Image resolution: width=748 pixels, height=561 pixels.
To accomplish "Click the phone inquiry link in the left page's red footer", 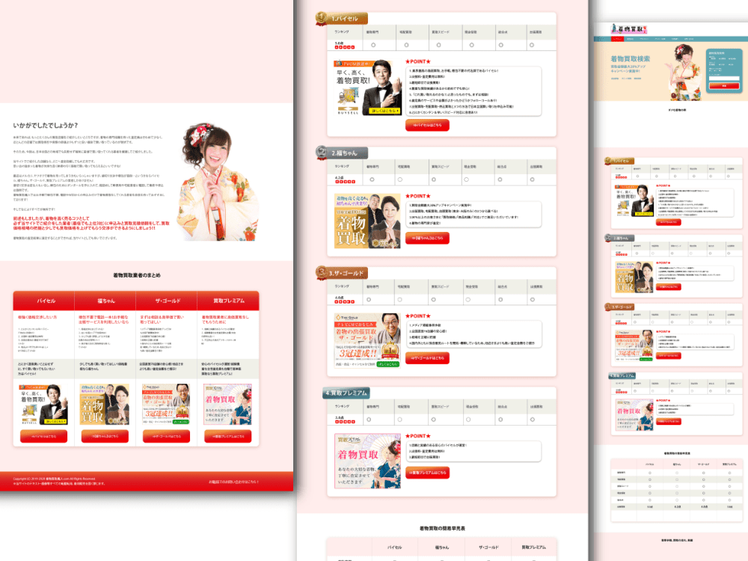I will click(x=233, y=482).
